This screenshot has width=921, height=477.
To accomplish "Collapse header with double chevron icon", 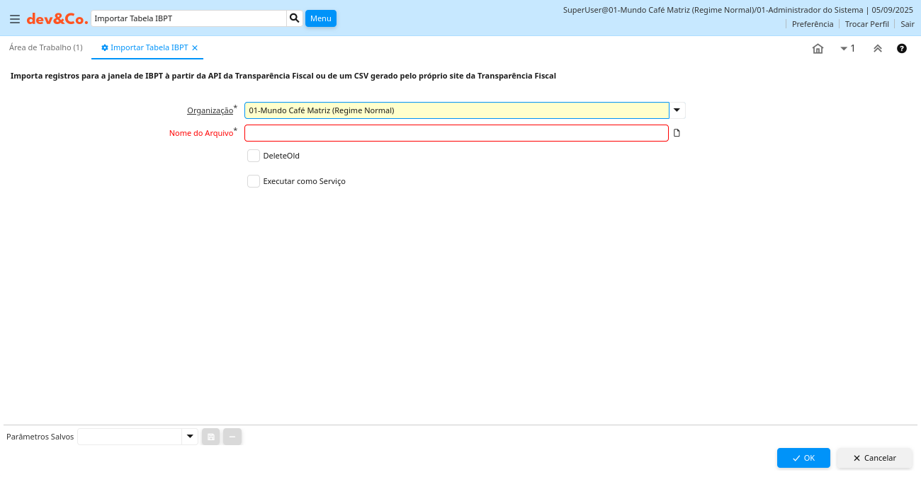I will [x=878, y=49].
